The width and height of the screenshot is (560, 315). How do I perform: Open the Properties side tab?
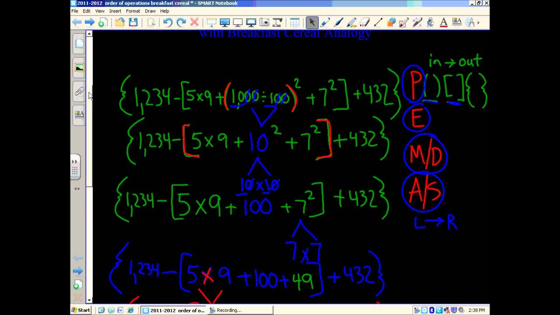[x=79, y=115]
